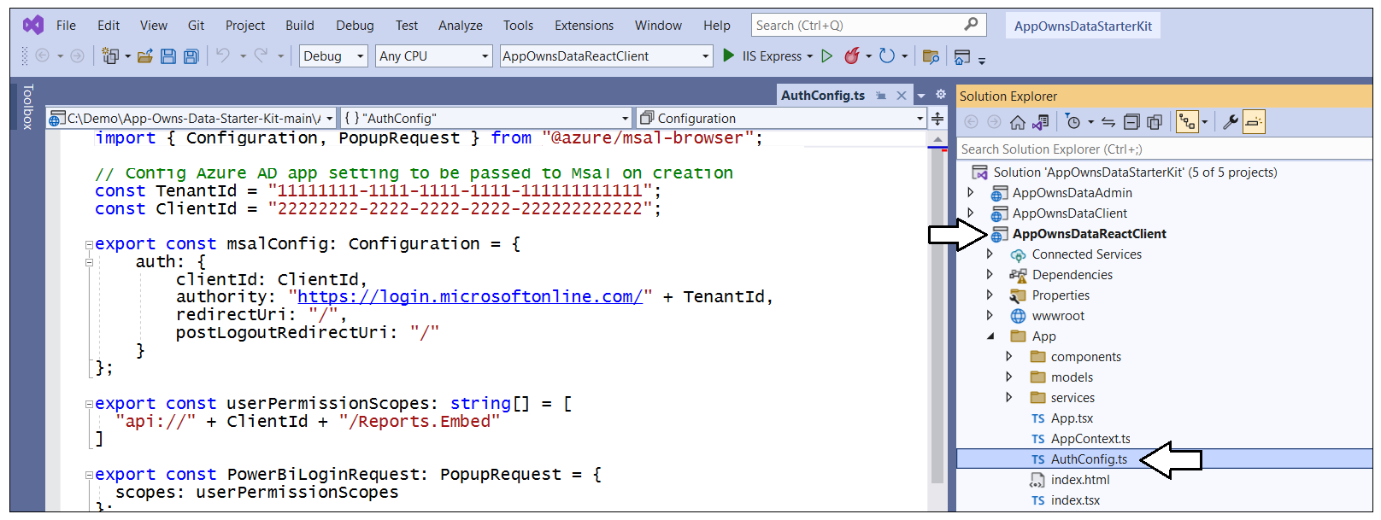Viewport: 1381px width, 520px height.
Task: Click the AppOwnsDataStarterKit solution name label
Action: coord(1083,26)
